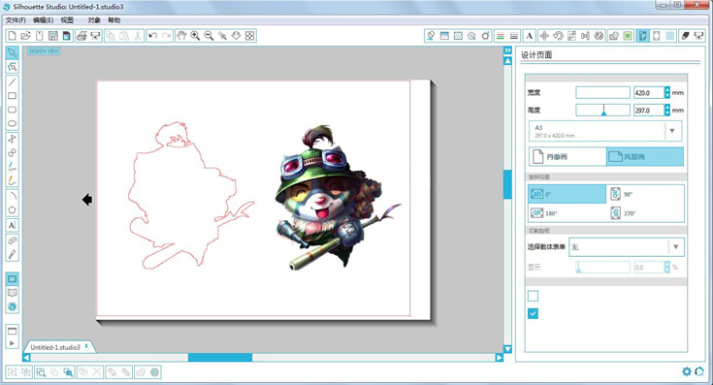
Task: Open the 帮助 menu
Action: 114,20
